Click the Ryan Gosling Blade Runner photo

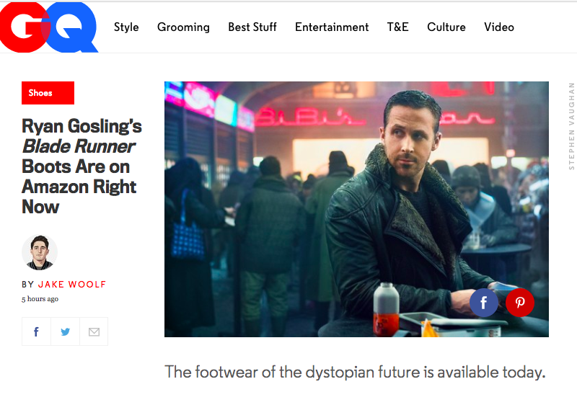356,209
